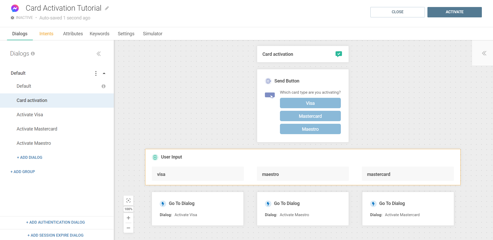
Task: Open the three-dot menu for Default group
Action: 96,73
